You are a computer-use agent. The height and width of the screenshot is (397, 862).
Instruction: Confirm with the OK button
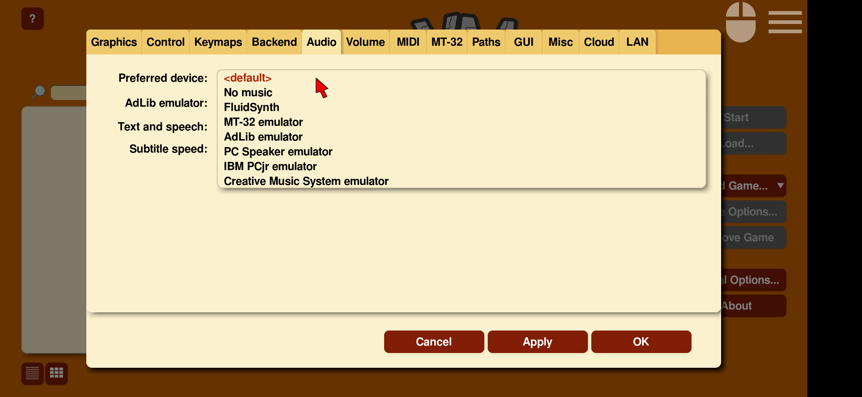[x=640, y=342]
